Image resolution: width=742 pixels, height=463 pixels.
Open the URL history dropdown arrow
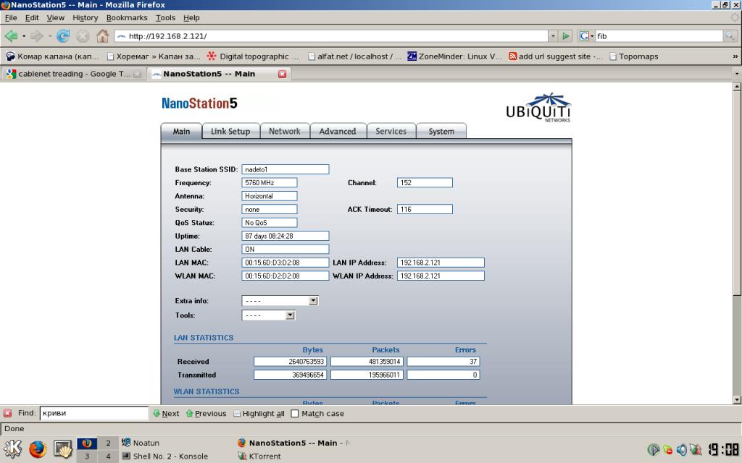[552, 36]
